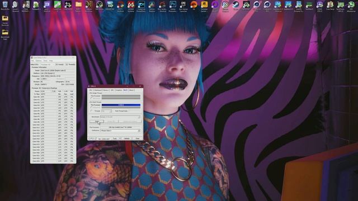Screen dimensions: 358x201
Task: Click the Bench CPU button
Action: tap(97, 122)
